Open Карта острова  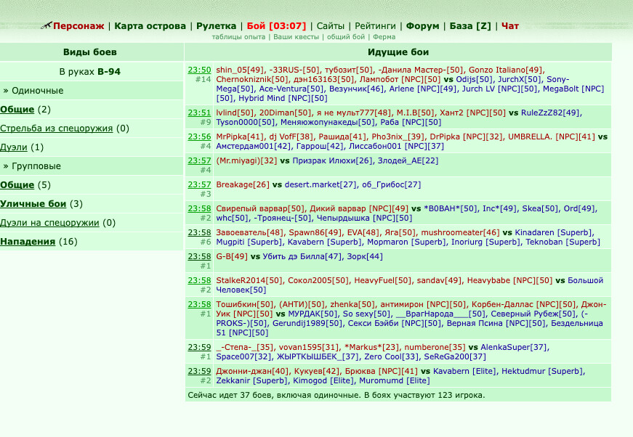point(150,26)
